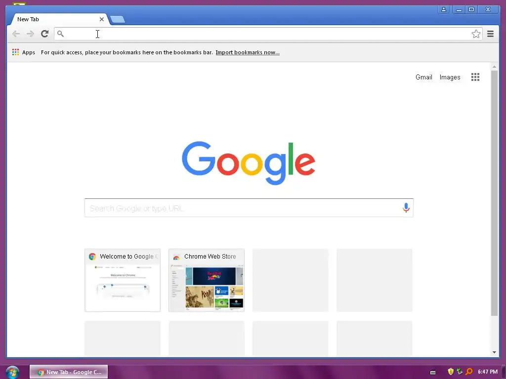Image resolution: width=506 pixels, height=379 pixels.
Task: Select Chrome taskbar button New Tab
Action: 69,372
